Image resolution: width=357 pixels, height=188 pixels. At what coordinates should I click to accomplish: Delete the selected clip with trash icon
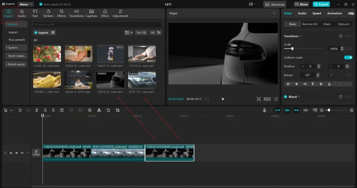pos(62,110)
